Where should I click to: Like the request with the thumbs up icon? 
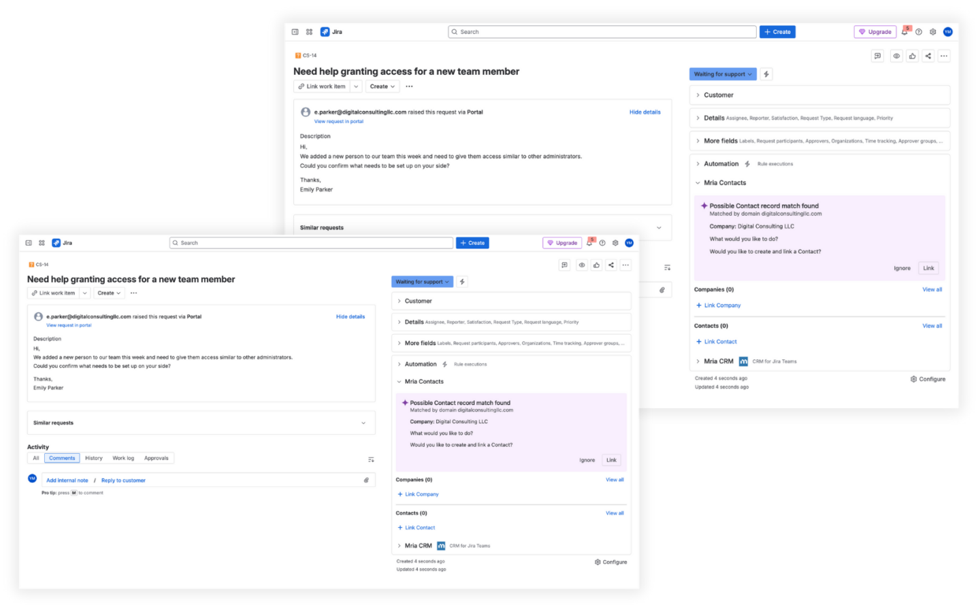tap(596, 265)
